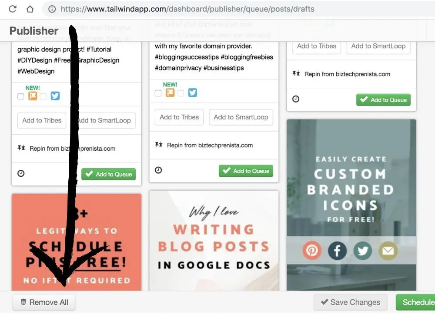
Task: Click the green Schedule button
Action: pyautogui.click(x=415, y=302)
